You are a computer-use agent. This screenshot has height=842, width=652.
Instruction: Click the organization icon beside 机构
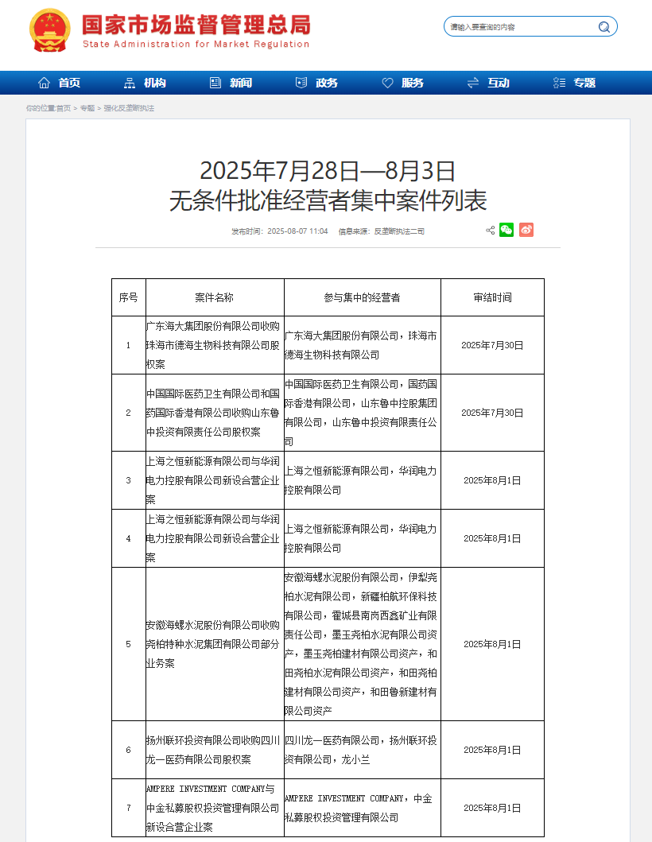tap(130, 83)
